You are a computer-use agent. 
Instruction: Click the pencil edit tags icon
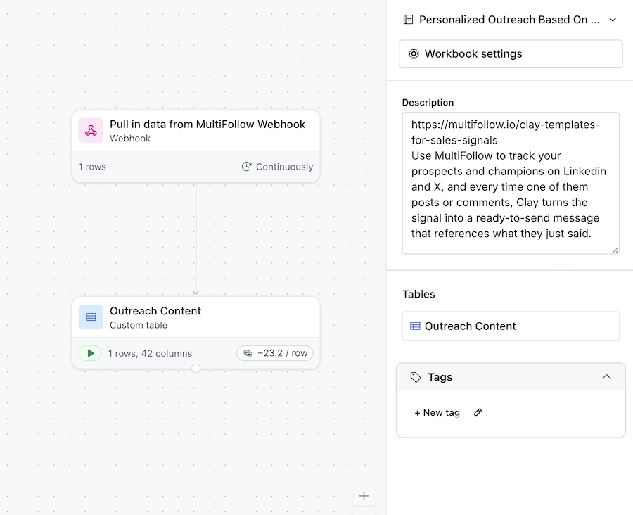(x=478, y=412)
